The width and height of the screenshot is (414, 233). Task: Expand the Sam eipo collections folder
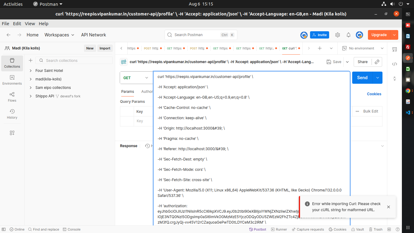31,88
